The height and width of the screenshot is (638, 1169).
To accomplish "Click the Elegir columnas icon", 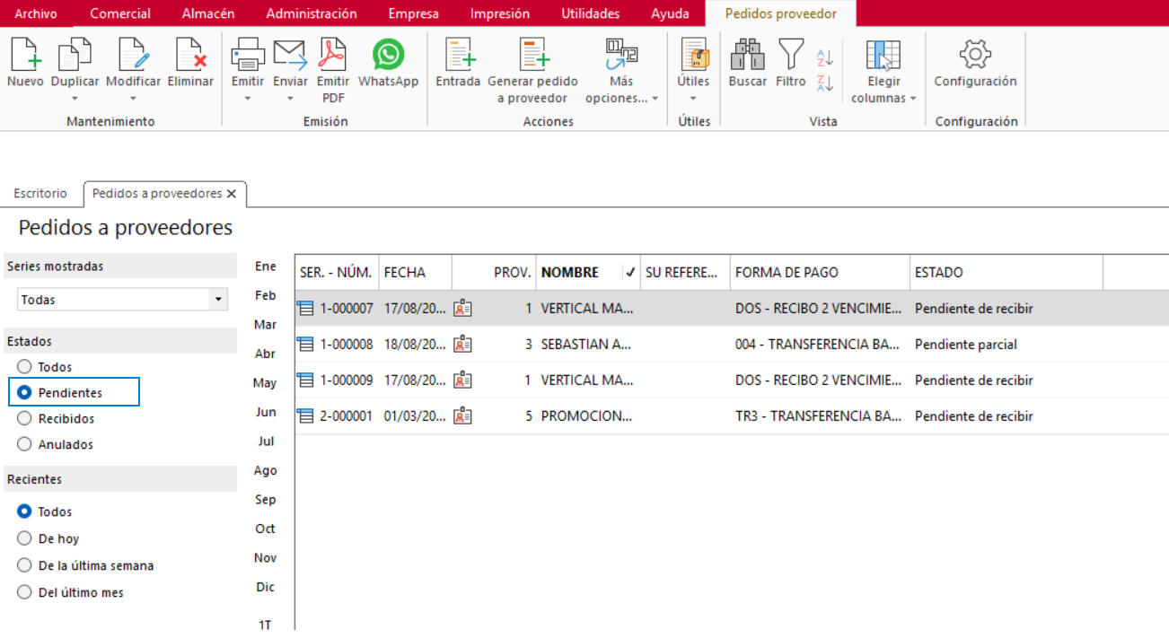I will coord(883,55).
